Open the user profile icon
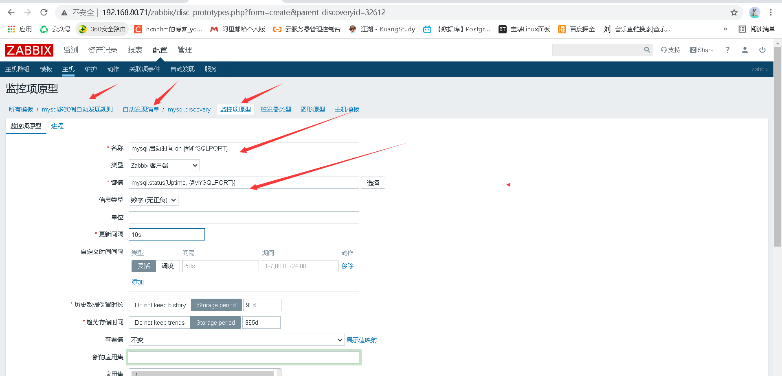 click(745, 50)
